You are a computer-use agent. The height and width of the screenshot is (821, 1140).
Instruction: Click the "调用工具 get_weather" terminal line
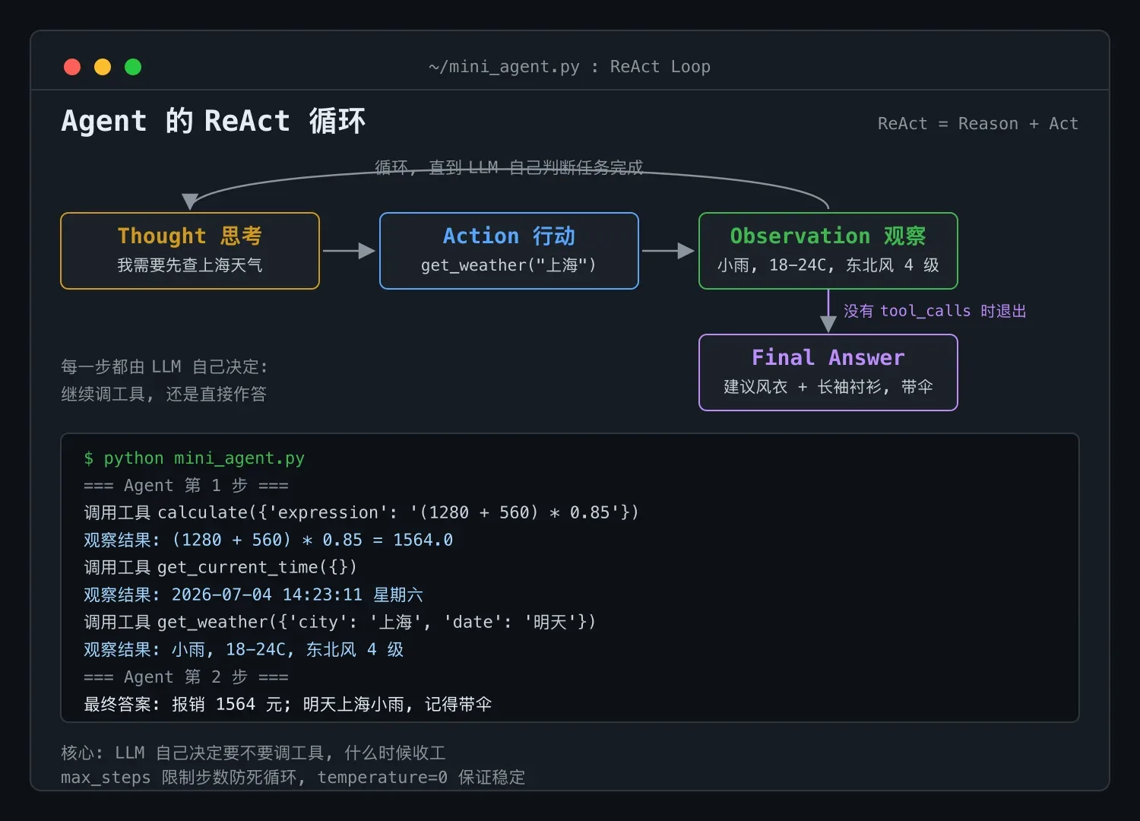click(340, 623)
